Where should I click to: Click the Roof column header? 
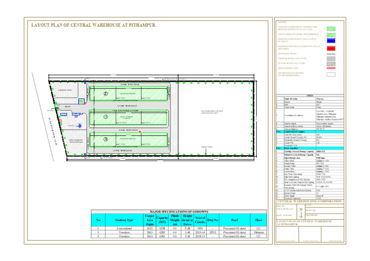[235, 220]
